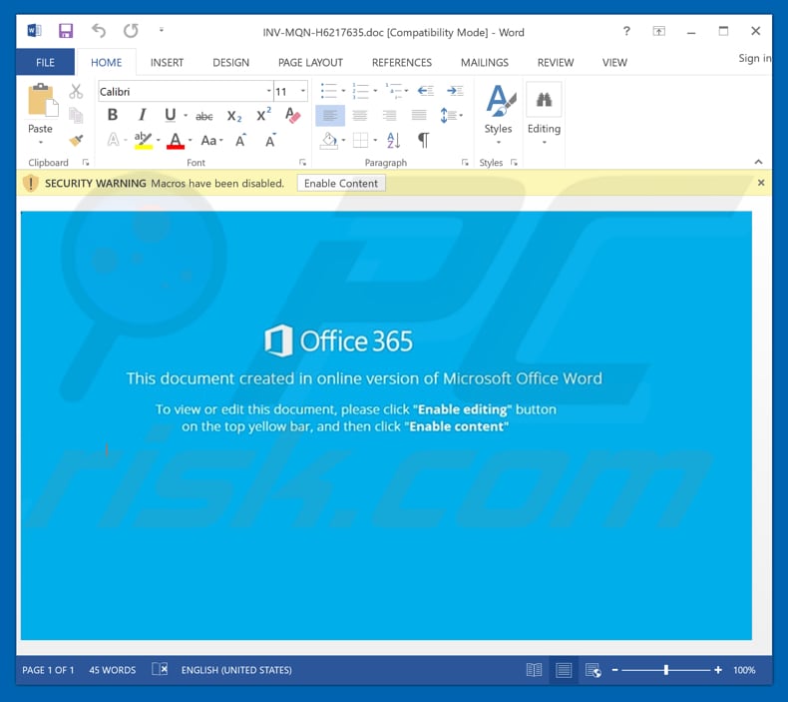
Task: Open the Editing menu
Action: point(544,114)
